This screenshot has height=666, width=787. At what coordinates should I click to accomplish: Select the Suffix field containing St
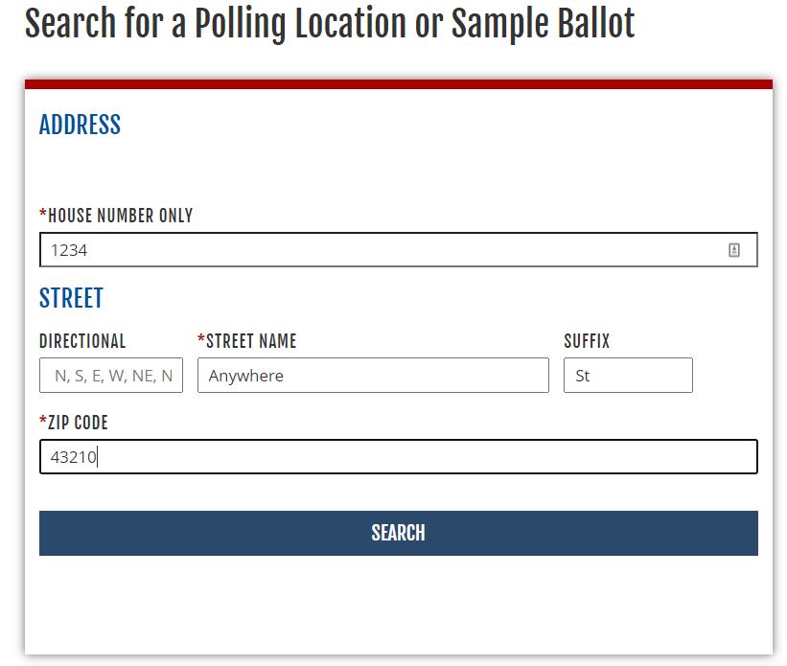[628, 376]
